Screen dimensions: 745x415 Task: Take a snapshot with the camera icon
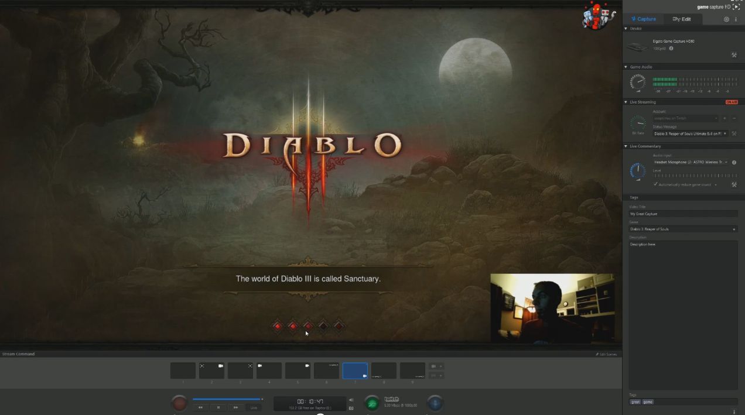(351, 408)
